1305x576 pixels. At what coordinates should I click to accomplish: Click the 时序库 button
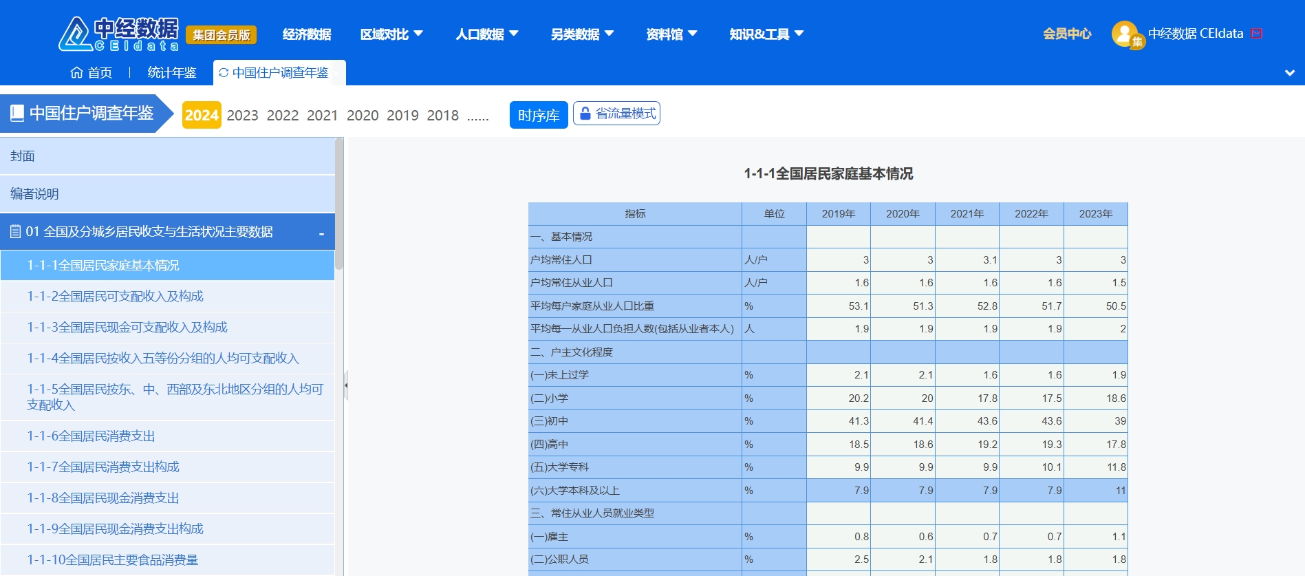(538, 115)
